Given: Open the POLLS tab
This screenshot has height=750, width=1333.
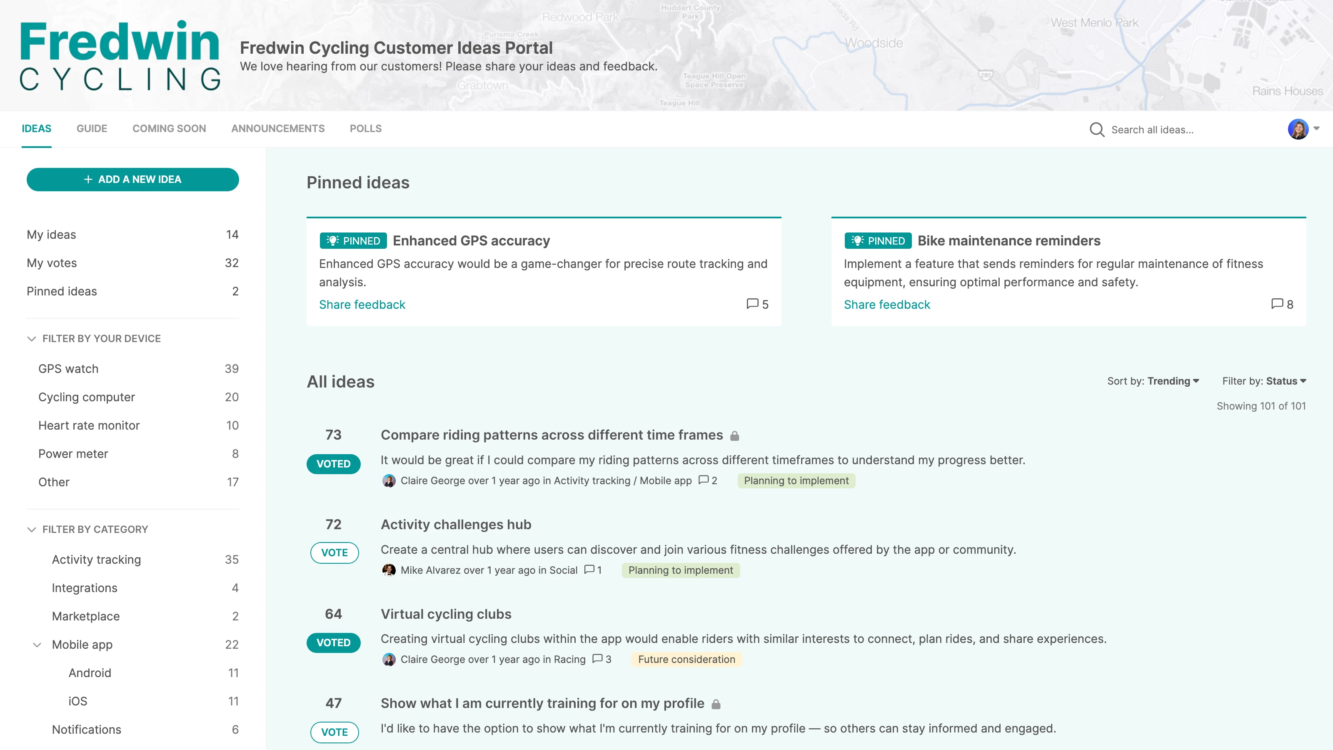Looking at the screenshot, I should pos(365,129).
